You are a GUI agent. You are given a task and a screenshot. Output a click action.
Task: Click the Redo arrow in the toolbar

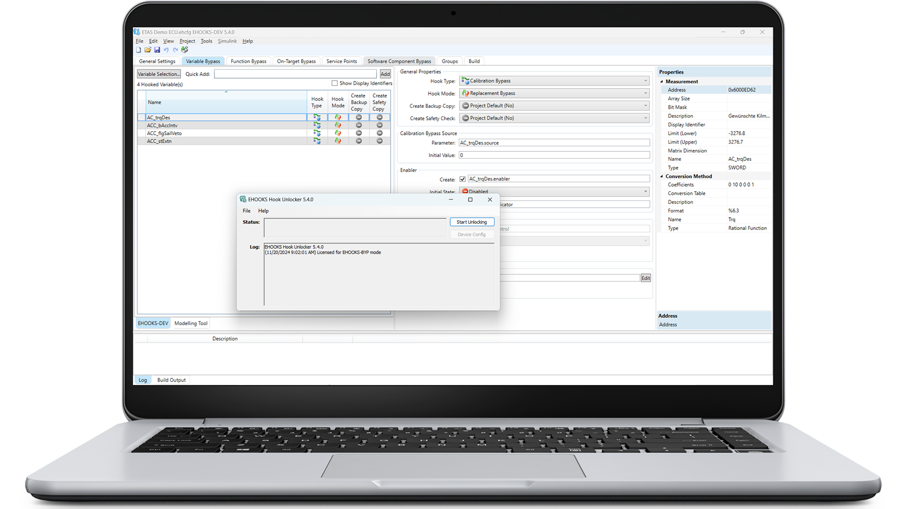[175, 50]
